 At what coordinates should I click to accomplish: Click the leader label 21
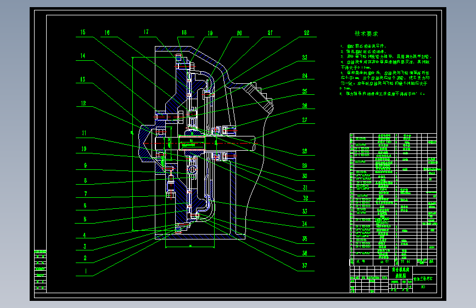tap(270, 33)
